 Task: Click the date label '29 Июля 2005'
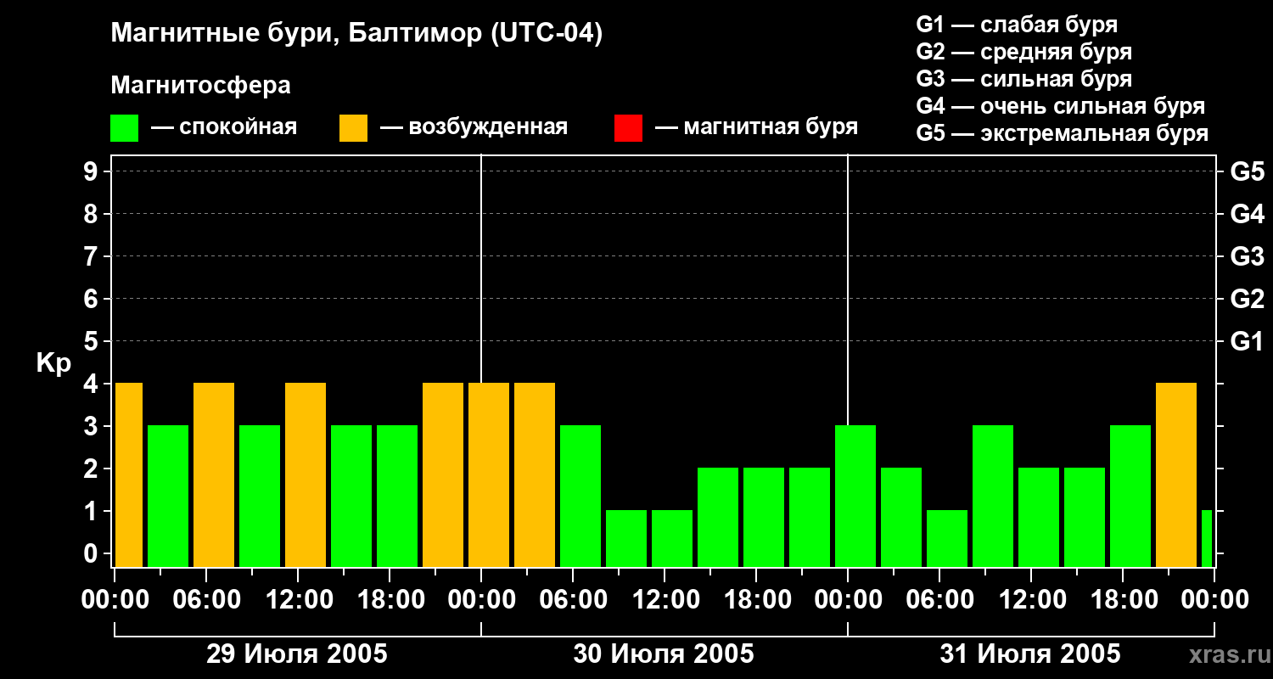[297, 654]
